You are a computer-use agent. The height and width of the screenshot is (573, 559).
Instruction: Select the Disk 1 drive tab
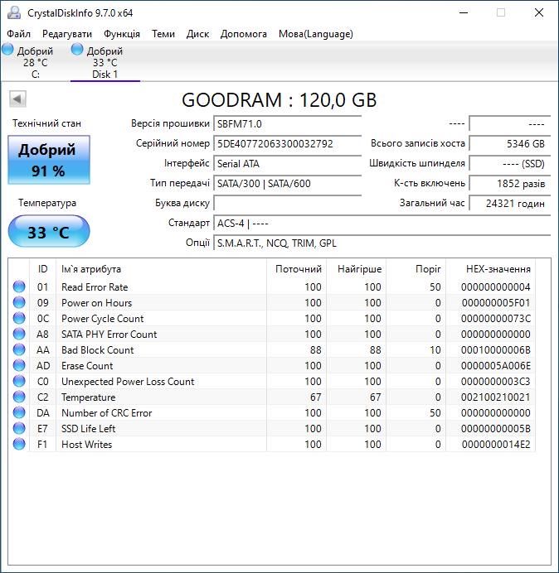point(105,62)
